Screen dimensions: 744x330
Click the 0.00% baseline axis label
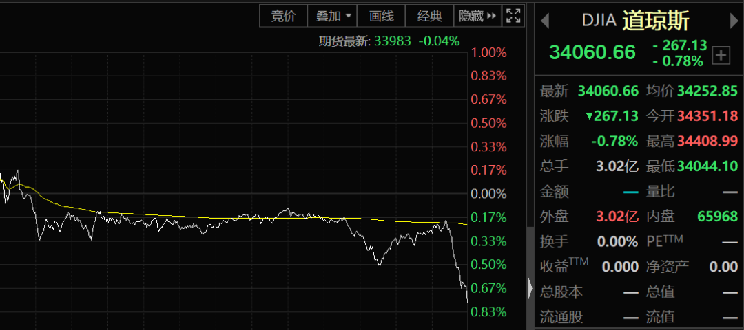[x=488, y=194]
